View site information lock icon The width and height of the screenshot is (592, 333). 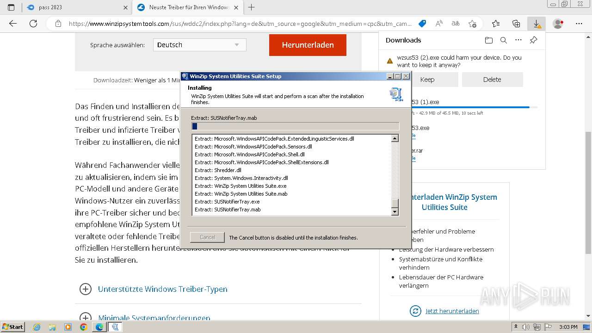[x=58, y=24]
